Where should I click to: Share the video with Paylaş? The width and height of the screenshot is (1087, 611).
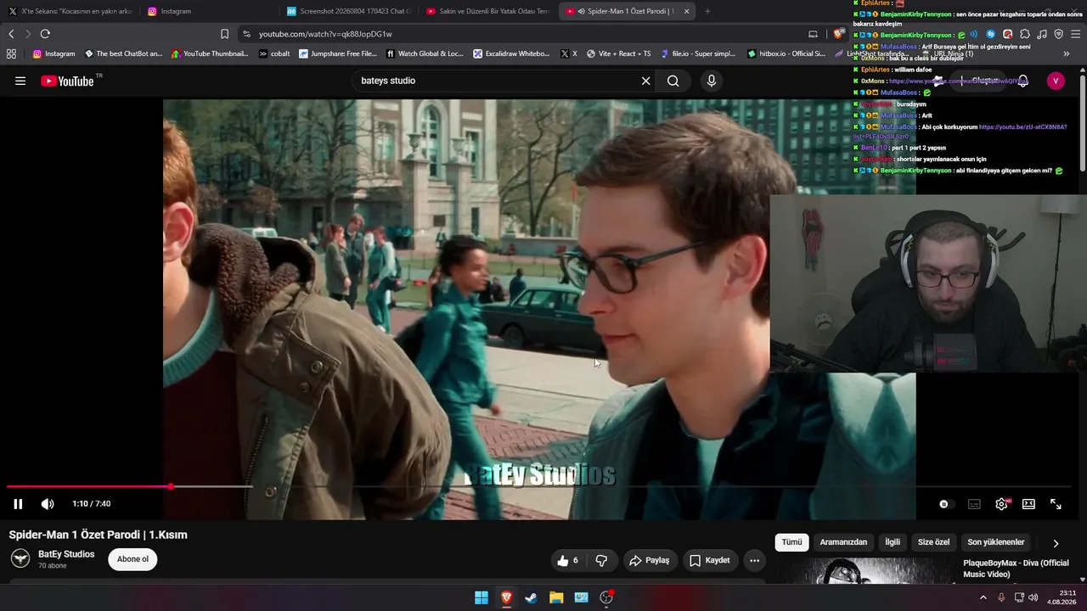point(649,560)
